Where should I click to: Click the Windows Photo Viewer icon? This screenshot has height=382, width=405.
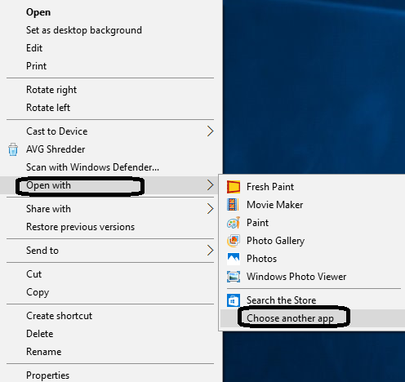234,277
